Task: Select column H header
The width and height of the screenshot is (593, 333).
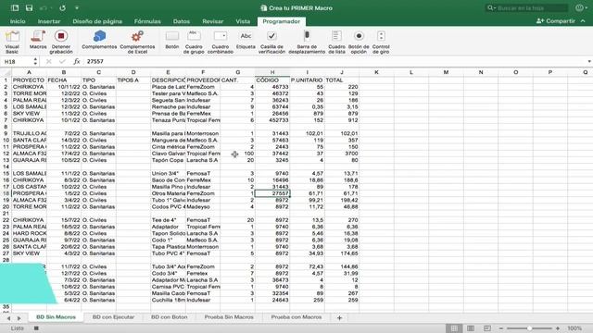Action: coord(272,72)
